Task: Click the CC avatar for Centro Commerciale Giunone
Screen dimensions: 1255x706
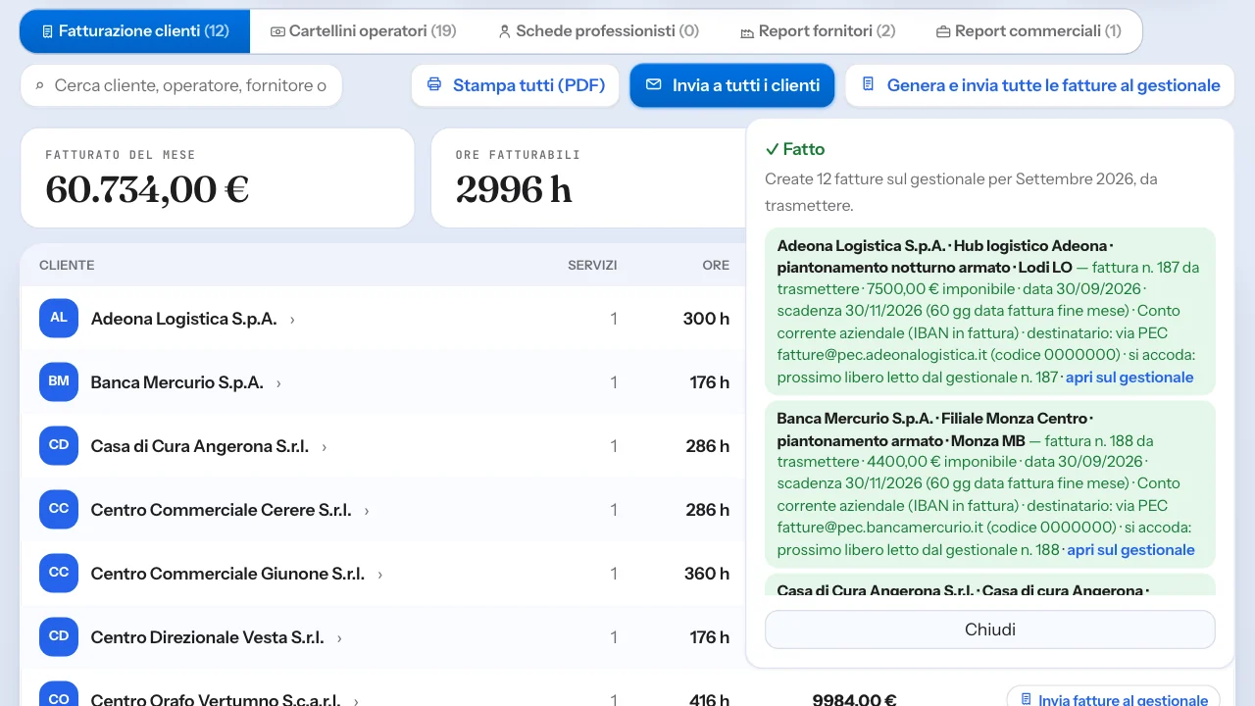Action: 59,574
